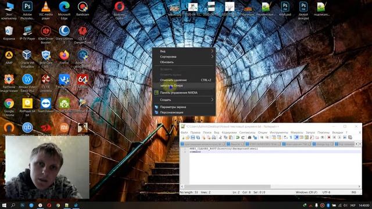Screen dimensions: 372x209
Task: Open Wise Care 365 desktop shortcut
Action: pyautogui.click(x=46, y=59)
